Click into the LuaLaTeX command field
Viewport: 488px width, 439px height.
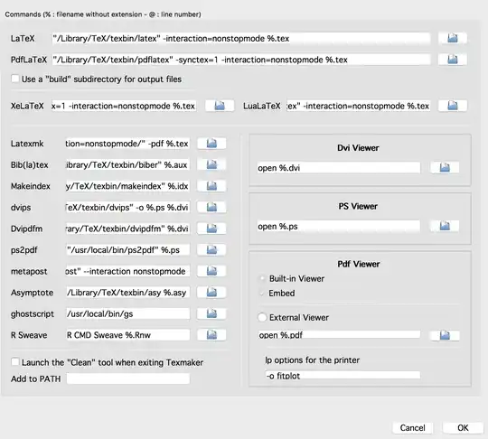[358, 106]
